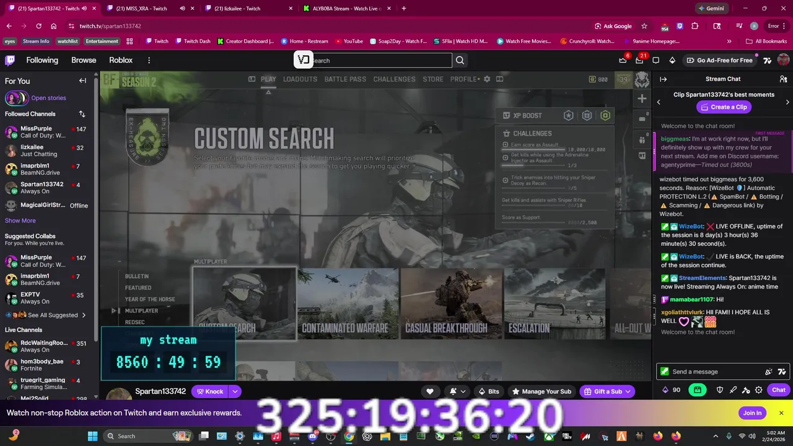Open stories link in sidebar
Screen dimensions: 793x446
coord(48,98)
